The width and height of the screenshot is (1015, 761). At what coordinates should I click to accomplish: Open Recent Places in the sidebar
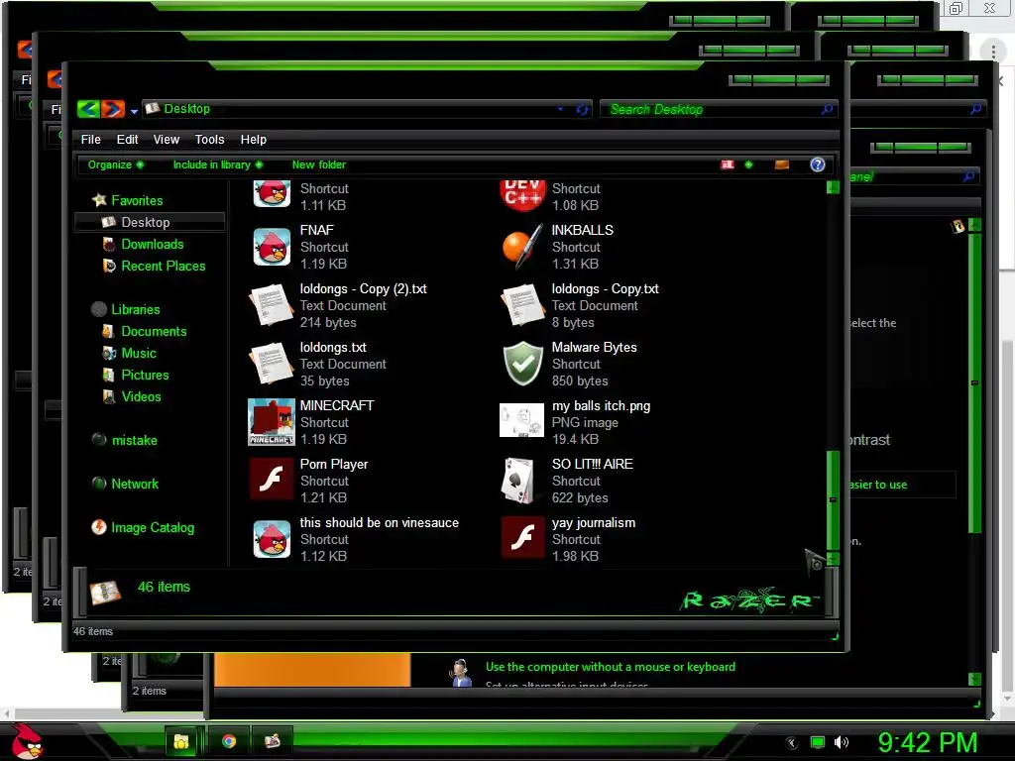pos(154,266)
